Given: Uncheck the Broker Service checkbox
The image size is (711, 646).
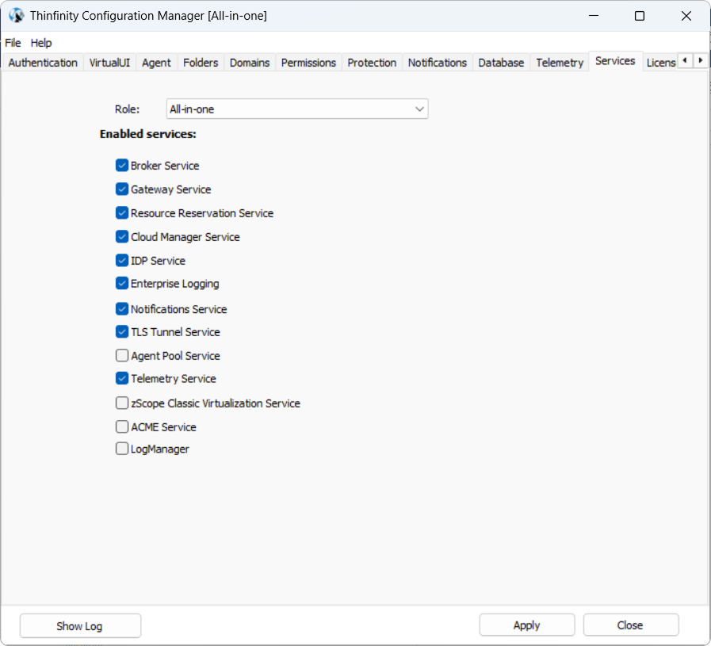Looking at the screenshot, I should [121, 166].
